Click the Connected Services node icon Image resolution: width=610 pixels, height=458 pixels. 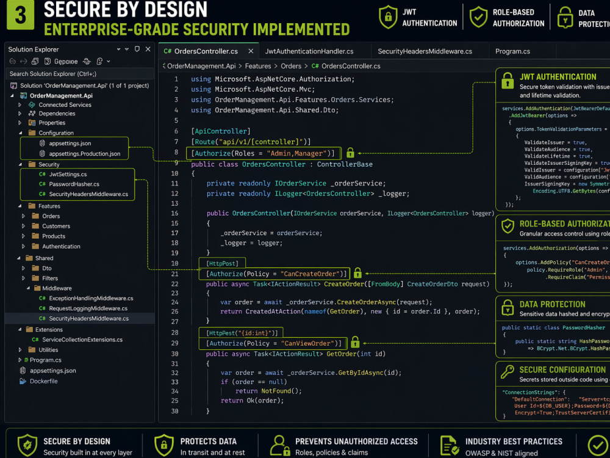[32, 105]
